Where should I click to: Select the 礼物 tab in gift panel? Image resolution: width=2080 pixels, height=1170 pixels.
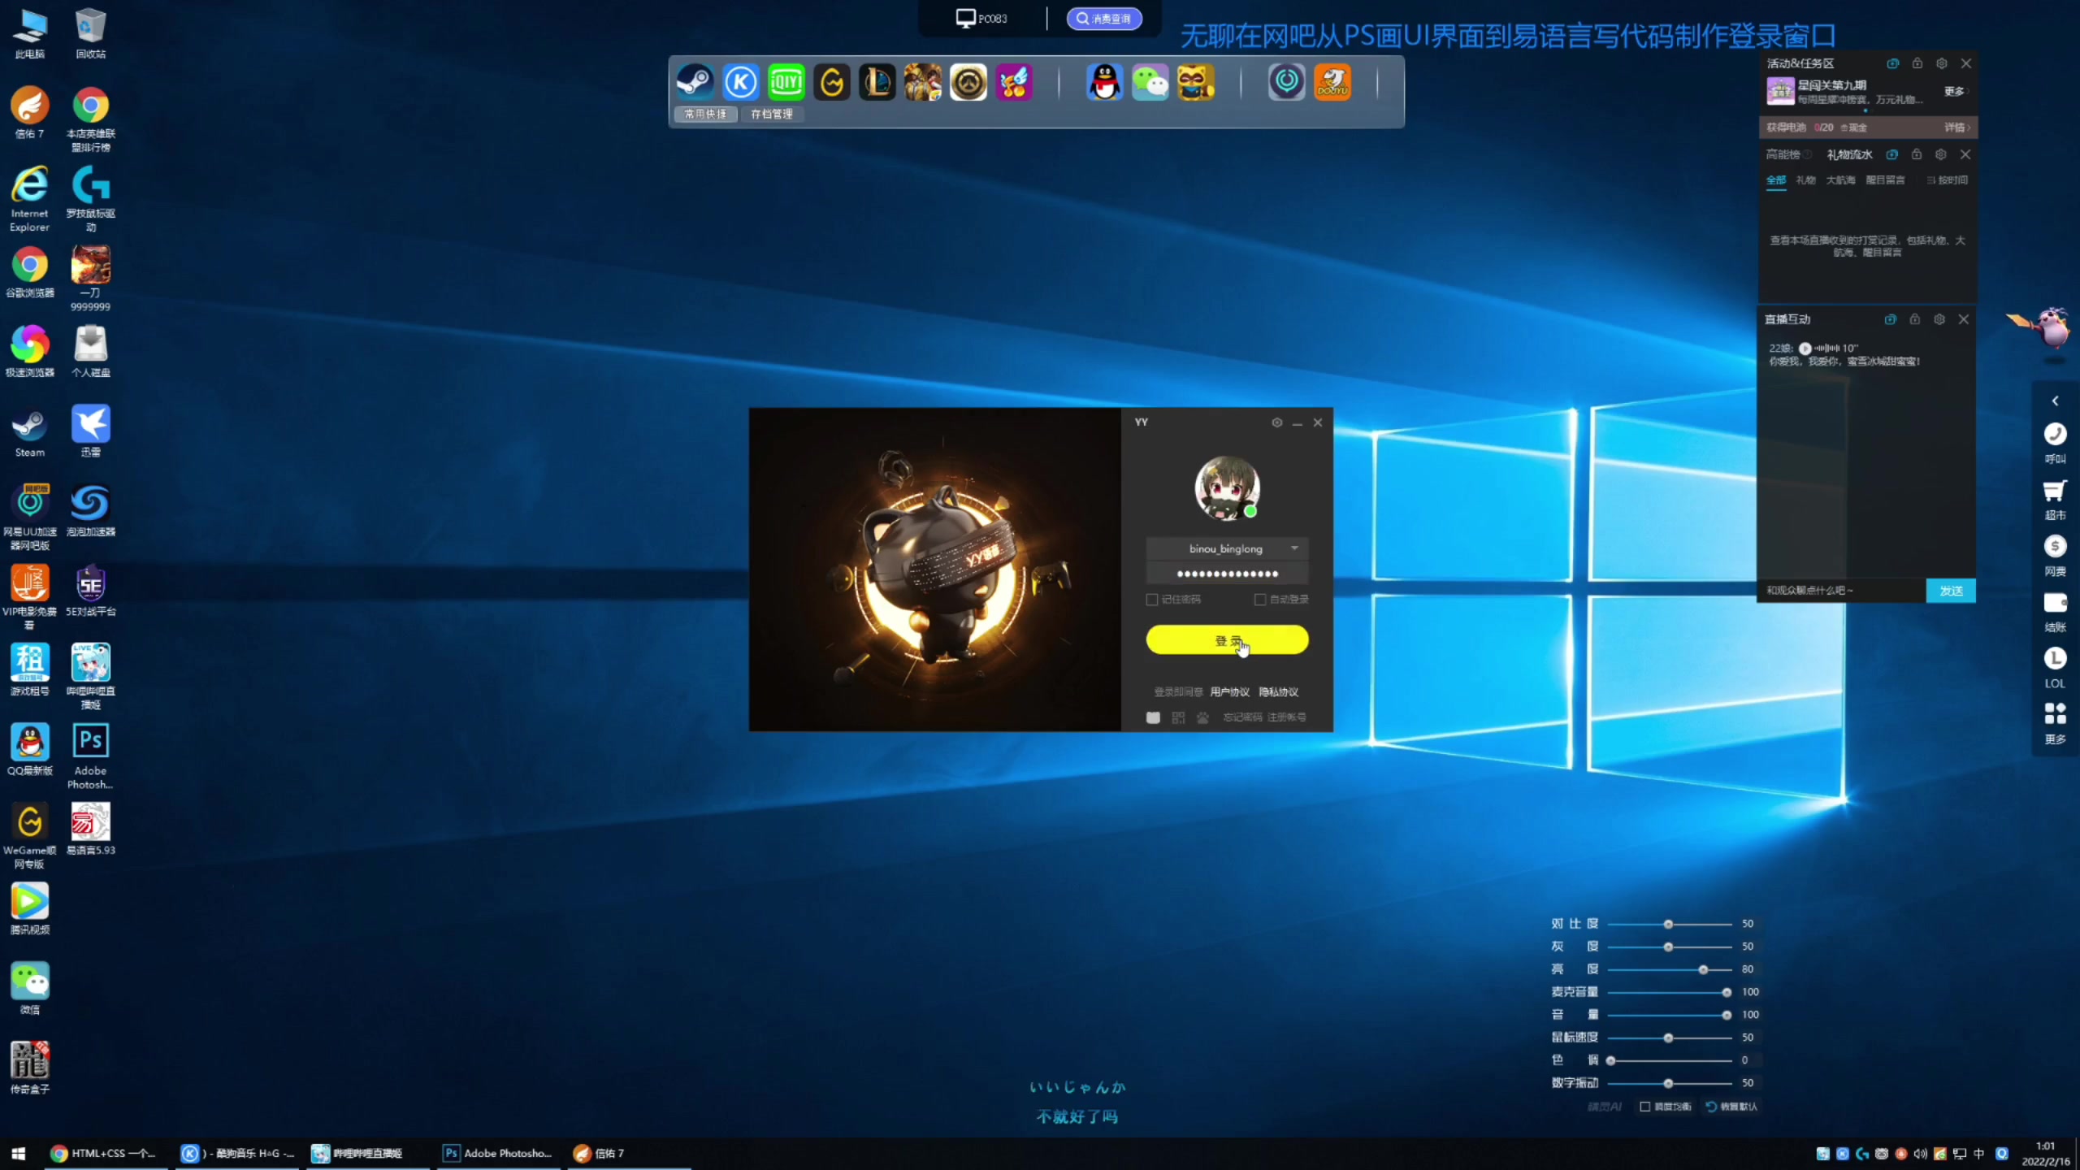(1806, 180)
